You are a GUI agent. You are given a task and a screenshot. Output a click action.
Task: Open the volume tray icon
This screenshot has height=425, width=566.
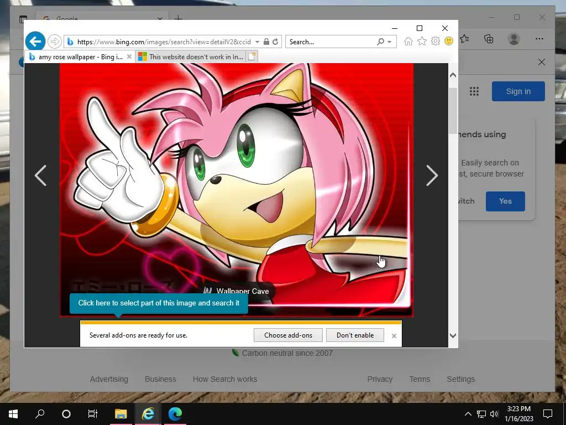click(494, 414)
